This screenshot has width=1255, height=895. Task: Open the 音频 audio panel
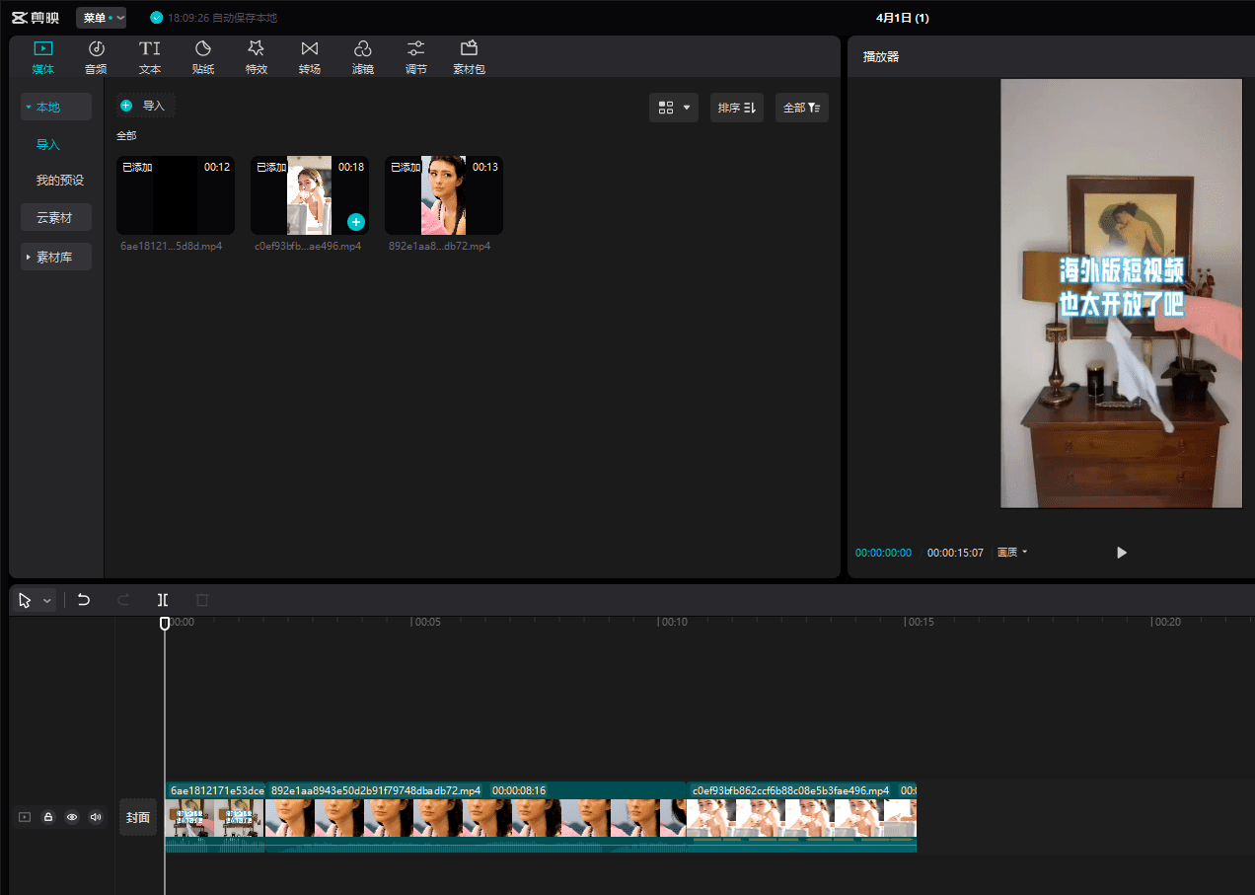tap(96, 57)
